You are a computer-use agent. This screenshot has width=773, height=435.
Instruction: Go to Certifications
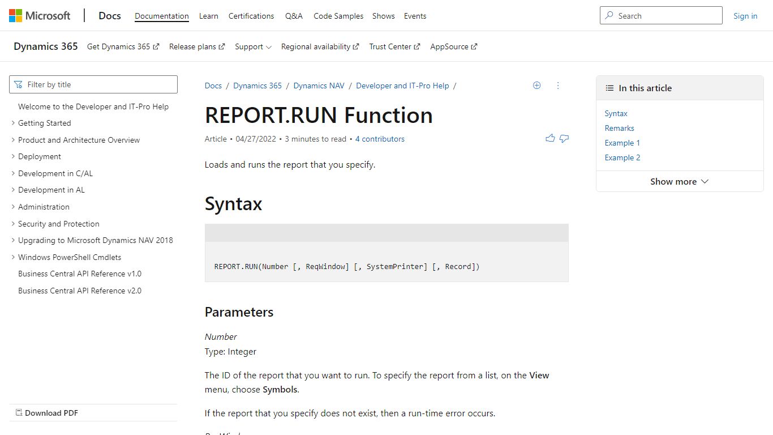coord(251,16)
